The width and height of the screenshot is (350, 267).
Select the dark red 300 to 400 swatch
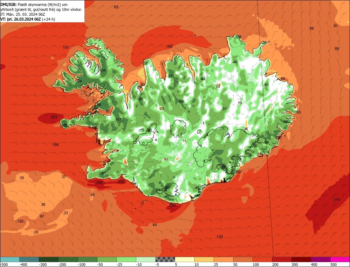pos(301,259)
